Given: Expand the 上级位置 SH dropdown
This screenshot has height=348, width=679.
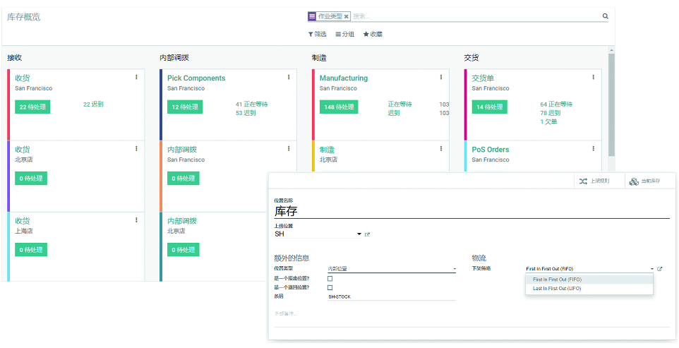Looking at the screenshot, I should 359,234.
